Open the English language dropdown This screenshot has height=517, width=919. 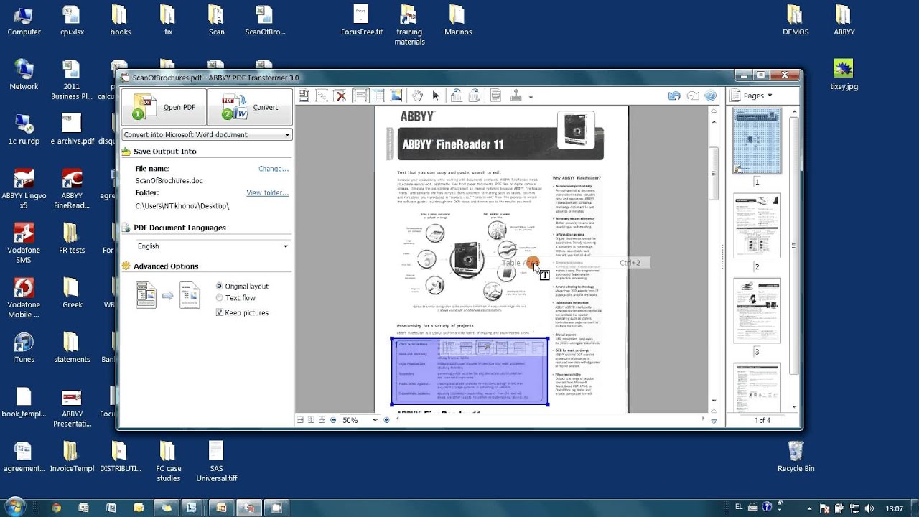click(x=213, y=246)
